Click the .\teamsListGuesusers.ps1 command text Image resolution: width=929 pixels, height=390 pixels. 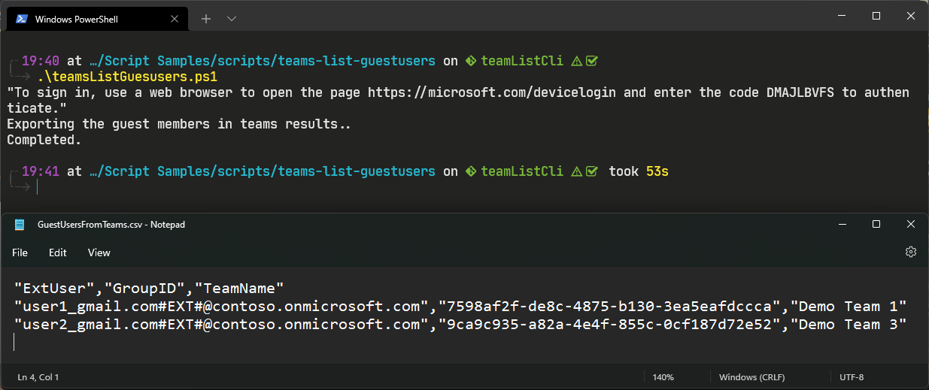click(127, 77)
